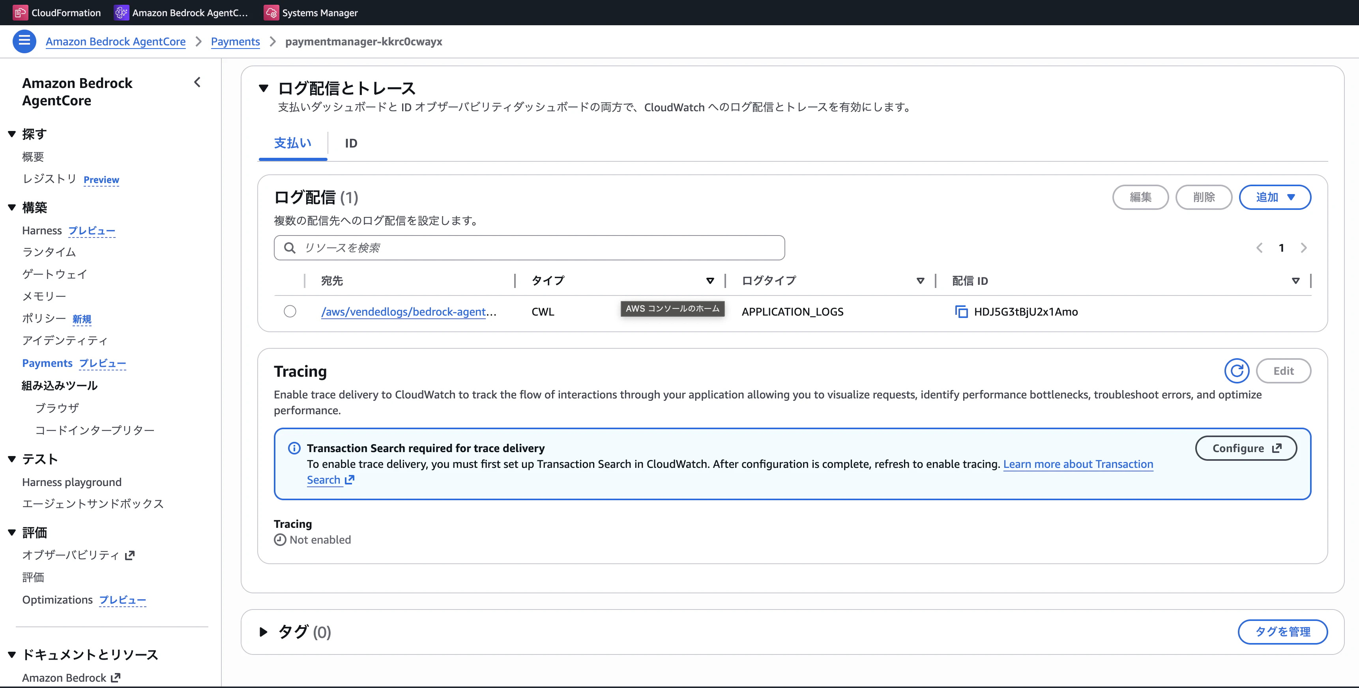Open コードインタープリター built-in tool
1359x688 pixels.
tap(95, 430)
